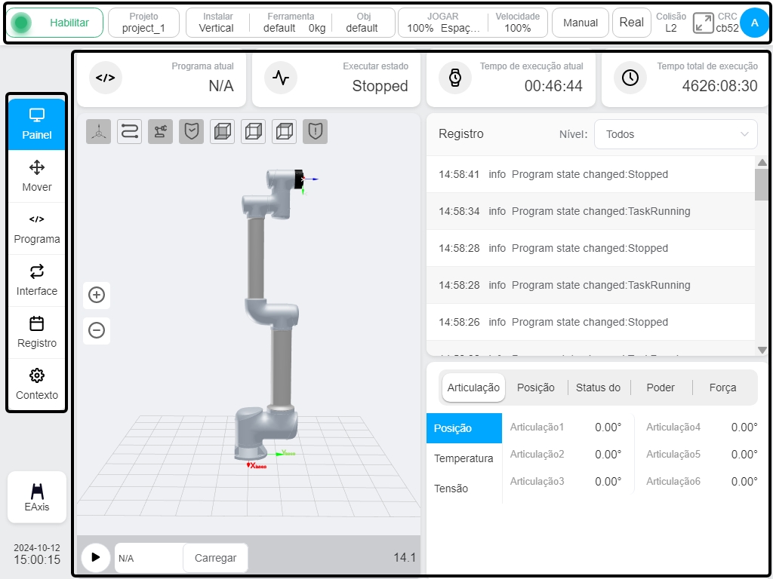Start the program with the play button
Viewport: 773px width, 579px height.
[96, 557]
